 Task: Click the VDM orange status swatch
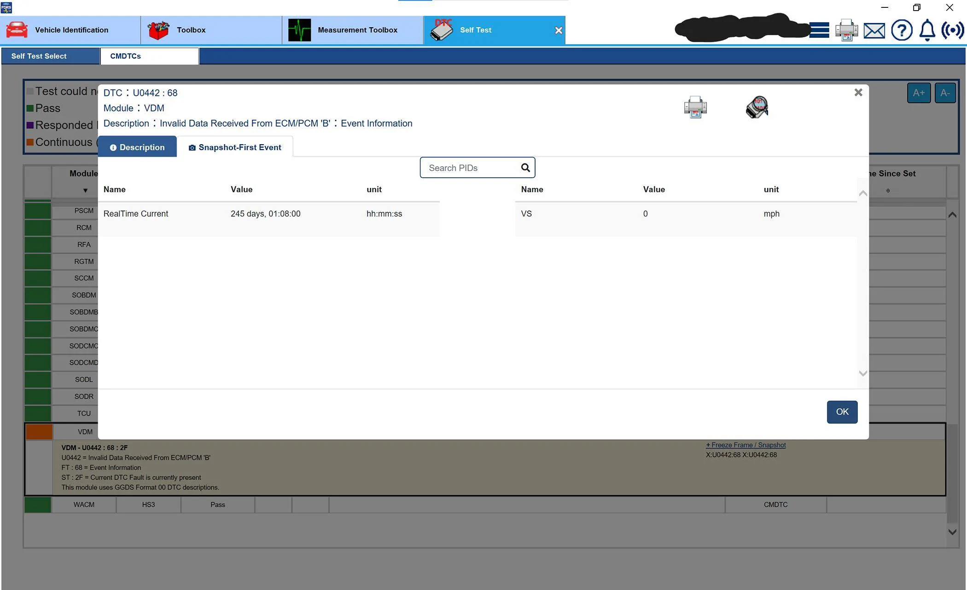pyautogui.click(x=39, y=432)
